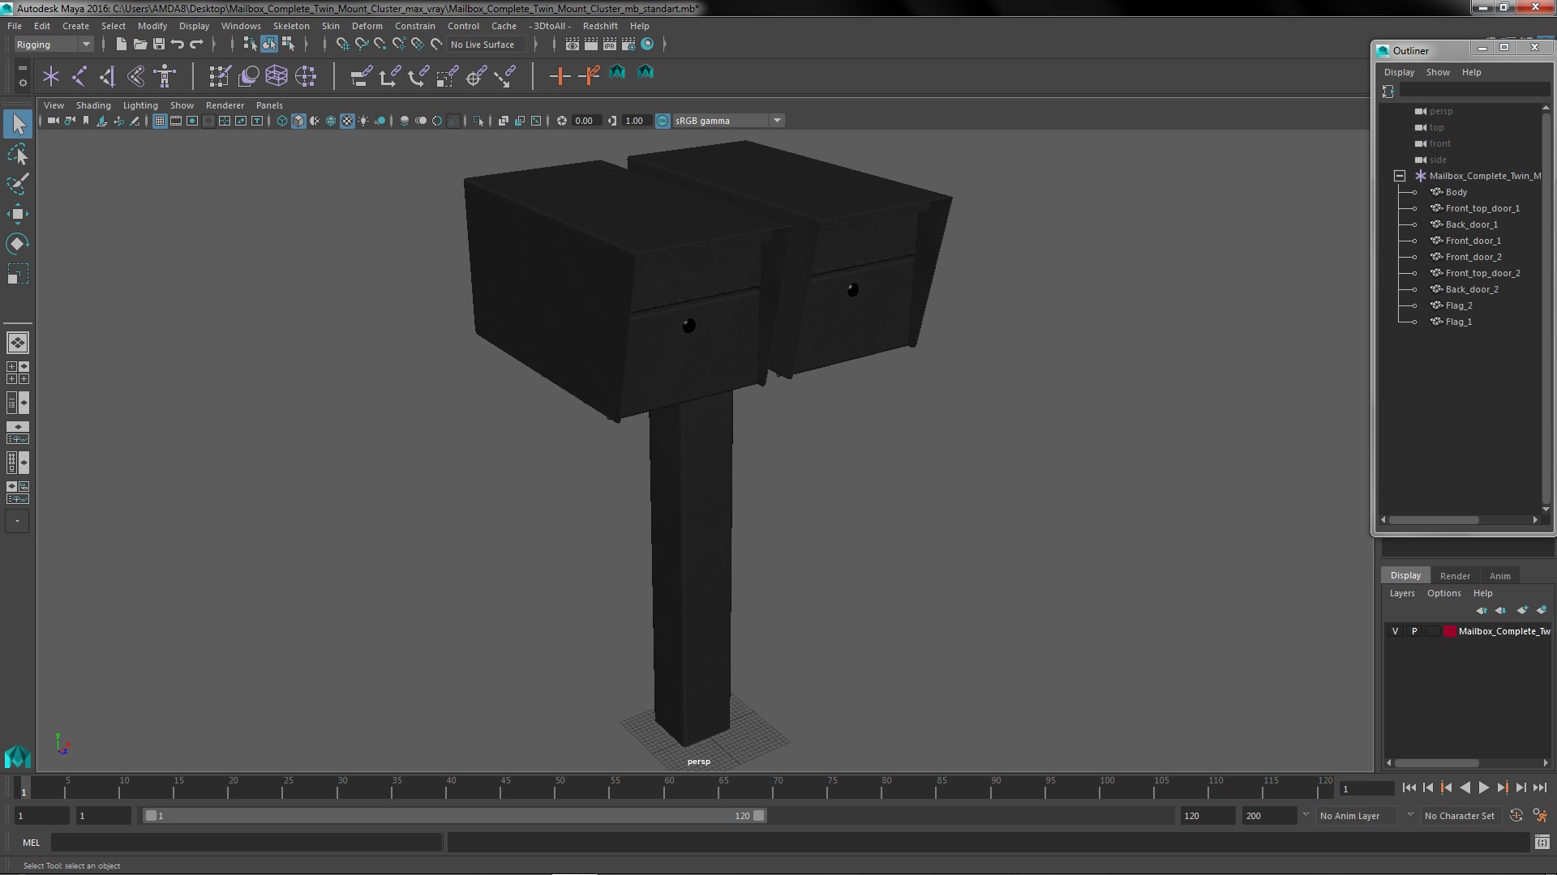
Task: Click the red color swatch of the Mailbox layer
Action: [x=1449, y=631]
